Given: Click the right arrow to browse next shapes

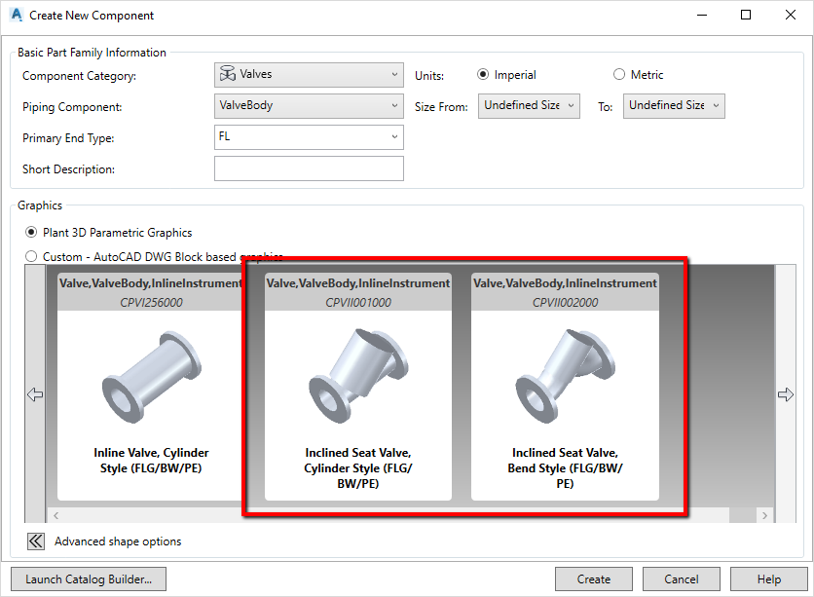Looking at the screenshot, I should pos(786,394).
